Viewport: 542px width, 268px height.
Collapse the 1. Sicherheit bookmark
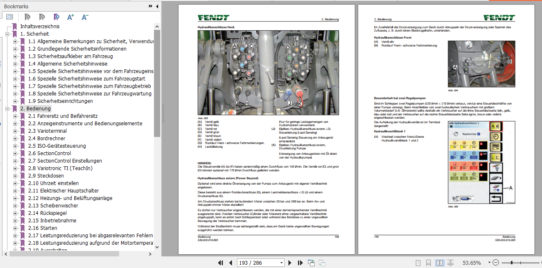click(x=7, y=34)
